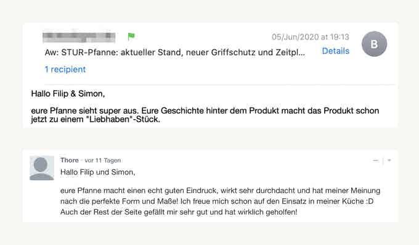Open the comment options dropdown arrow
This screenshot has width=419, height=245.
tap(389, 160)
